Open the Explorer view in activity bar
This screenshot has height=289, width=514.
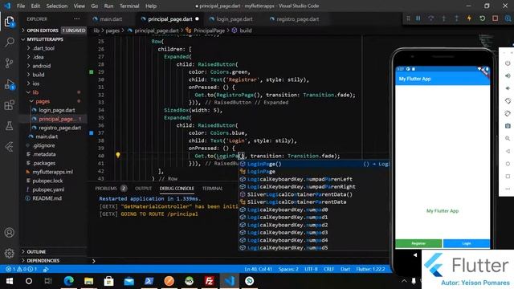point(9,22)
